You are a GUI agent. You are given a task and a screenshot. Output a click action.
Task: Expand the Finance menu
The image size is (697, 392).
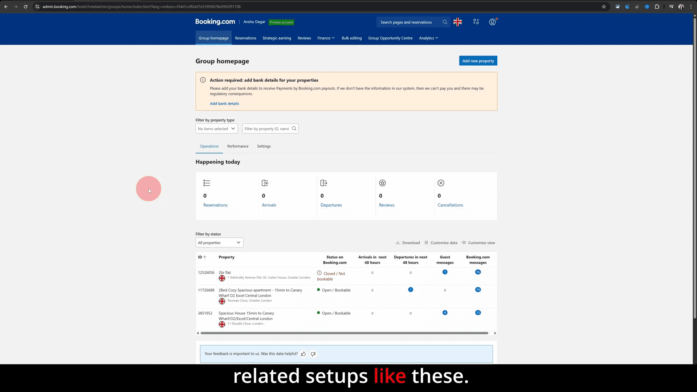(x=326, y=38)
